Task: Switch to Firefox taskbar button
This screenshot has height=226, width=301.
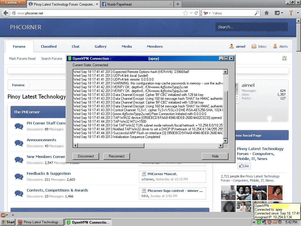Action: pos(40,222)
